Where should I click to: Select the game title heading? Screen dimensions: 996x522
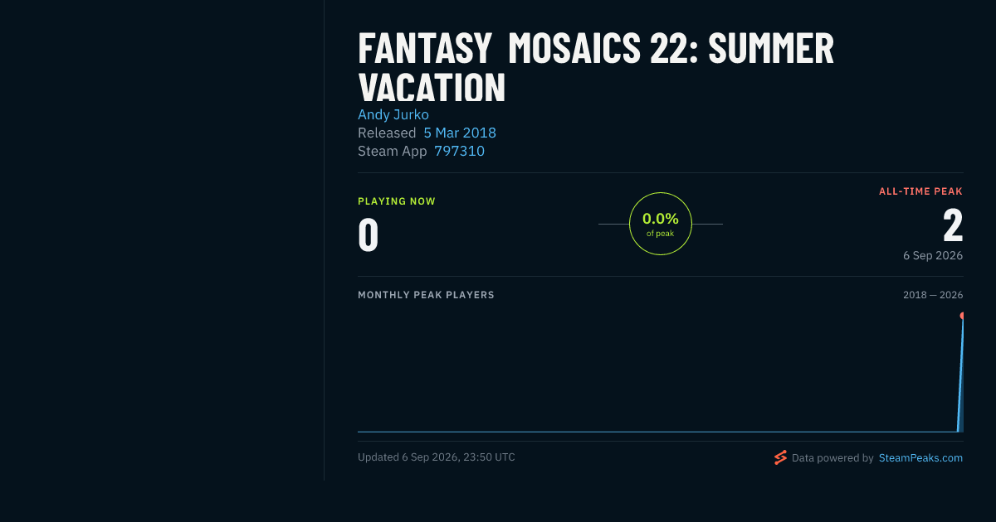coord(596,67)
